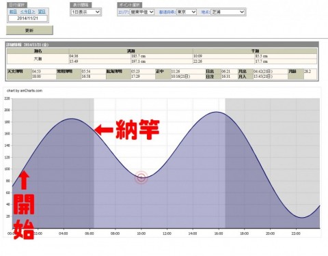
Task: Click the 200 label on the vertical axis
Action: [8, 110]
